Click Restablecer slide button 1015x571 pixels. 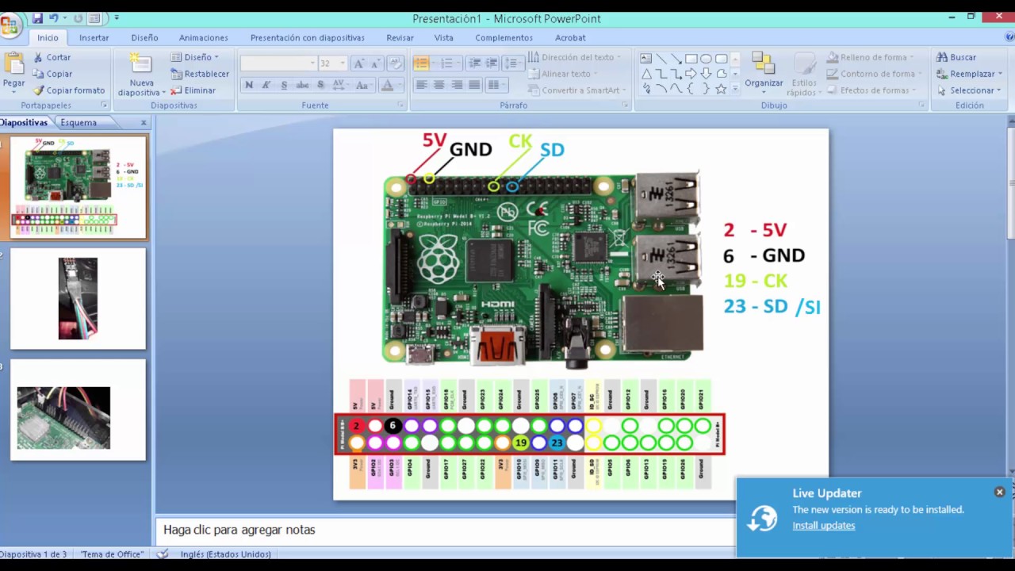tap(200, 74)
